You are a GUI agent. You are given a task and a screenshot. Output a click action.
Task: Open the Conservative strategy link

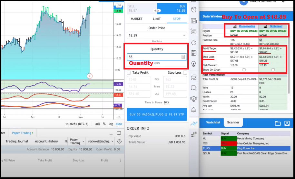pyautogui.click(x=247, y=26)
